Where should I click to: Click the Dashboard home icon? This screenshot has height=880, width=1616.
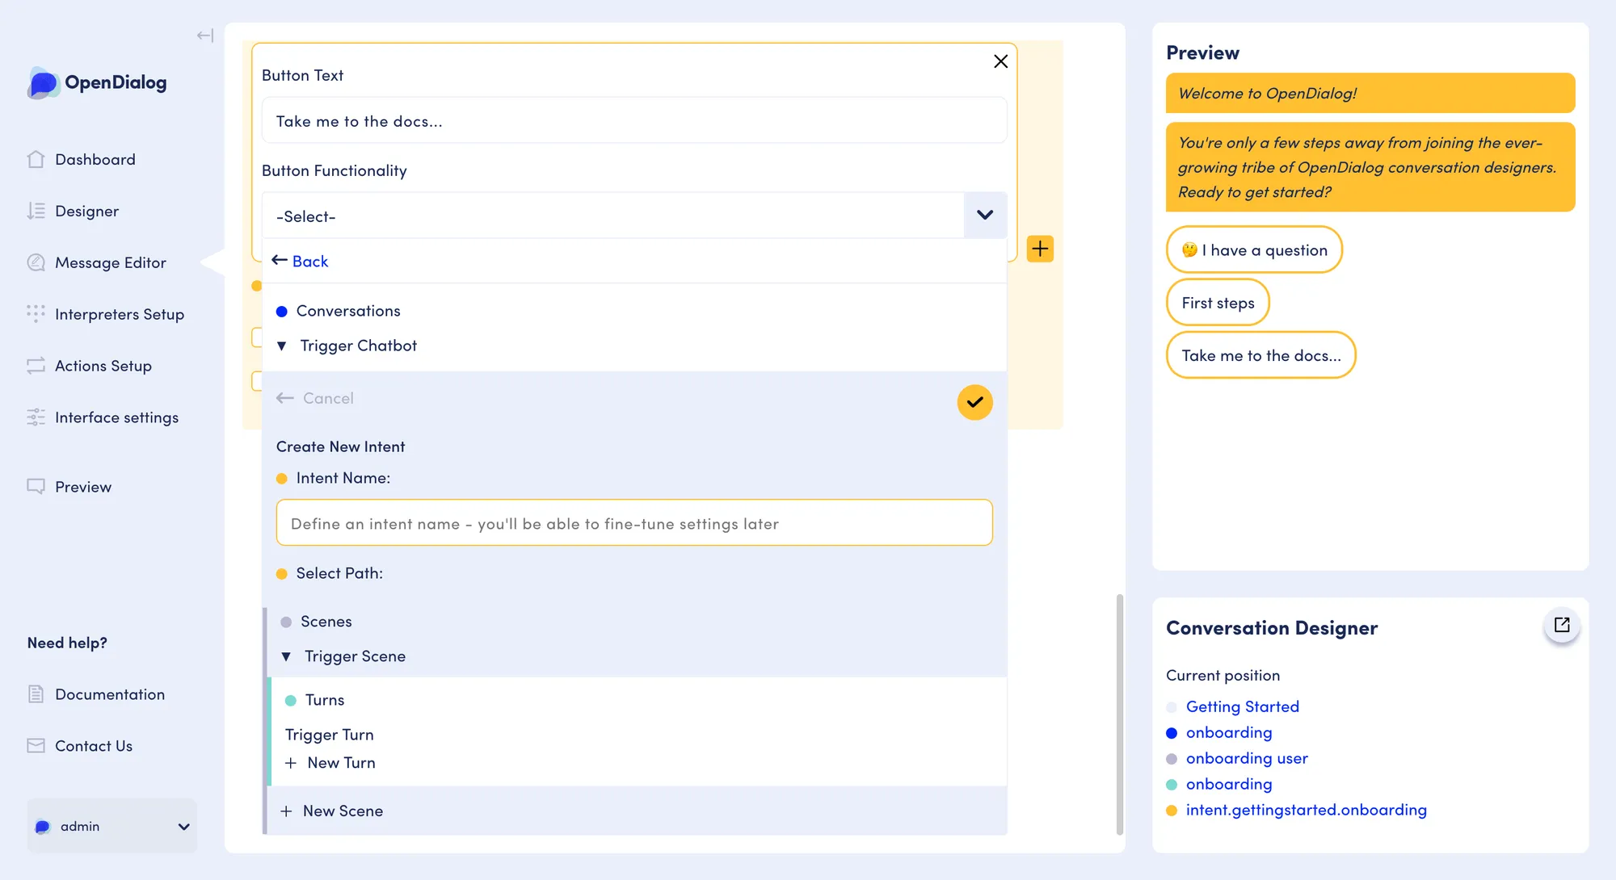(x=36, y=159)
